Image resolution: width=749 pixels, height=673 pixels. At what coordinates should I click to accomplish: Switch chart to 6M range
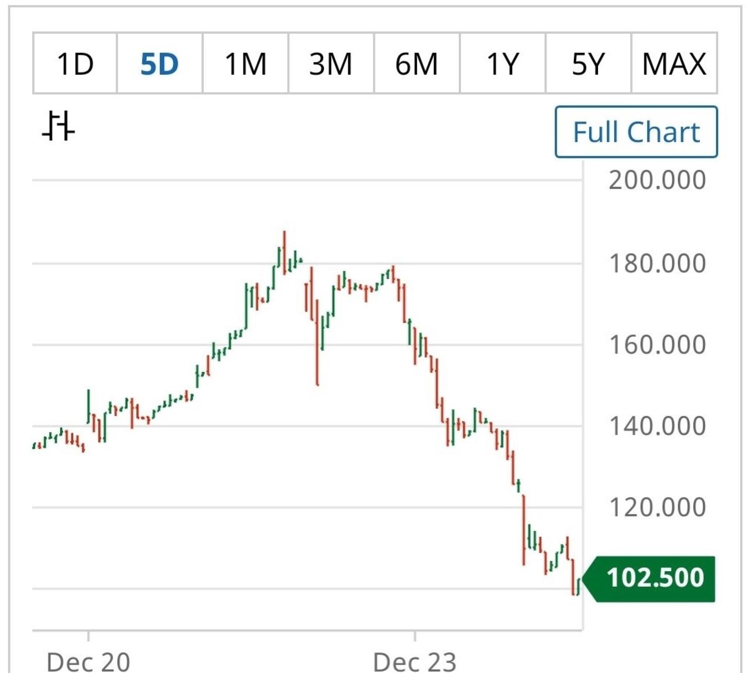tap(417, 64)
